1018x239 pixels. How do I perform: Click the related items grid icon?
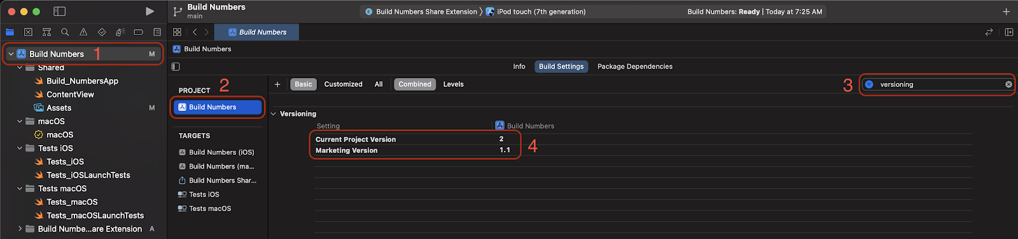pyautogui.click(x=178, y=32)
